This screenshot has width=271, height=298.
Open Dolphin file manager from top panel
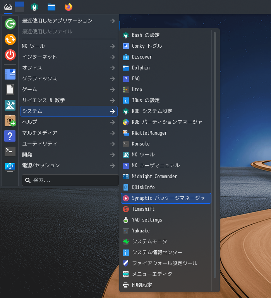(51, 7)
